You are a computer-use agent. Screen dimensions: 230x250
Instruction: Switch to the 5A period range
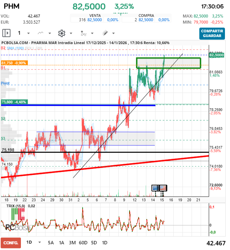click(x=51, y=243)
